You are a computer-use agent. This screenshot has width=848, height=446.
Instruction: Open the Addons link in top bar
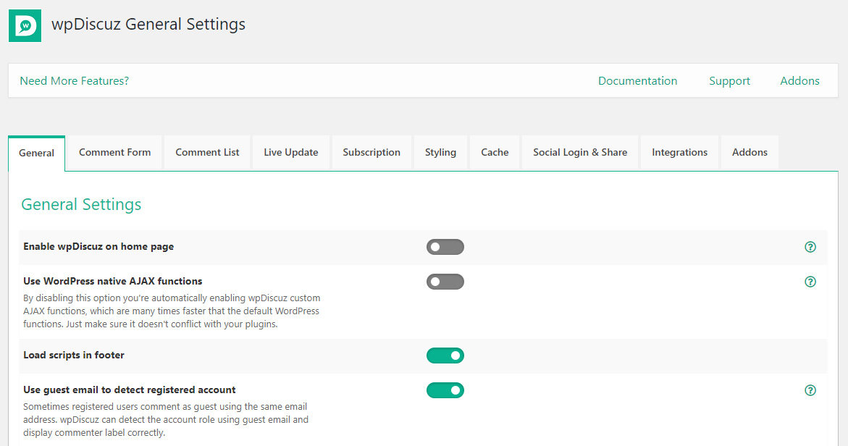tap(800, 81)
